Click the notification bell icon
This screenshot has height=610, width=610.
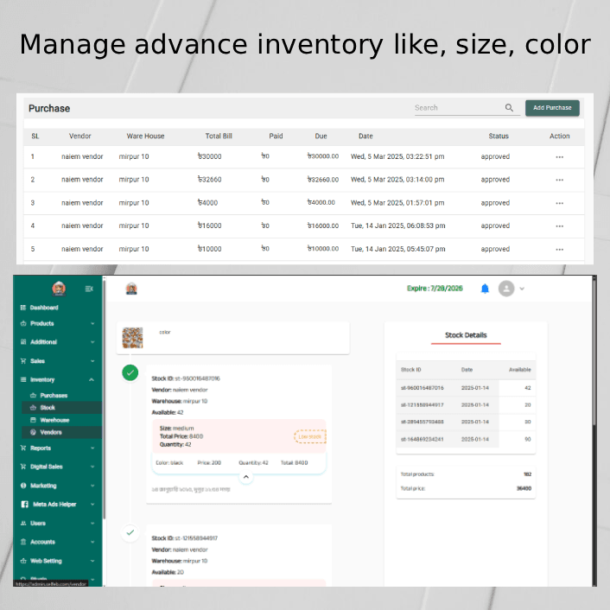click(485, 289)
